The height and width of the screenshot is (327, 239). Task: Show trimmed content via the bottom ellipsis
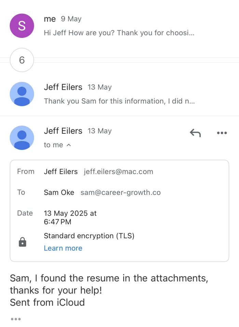(16, 319)
